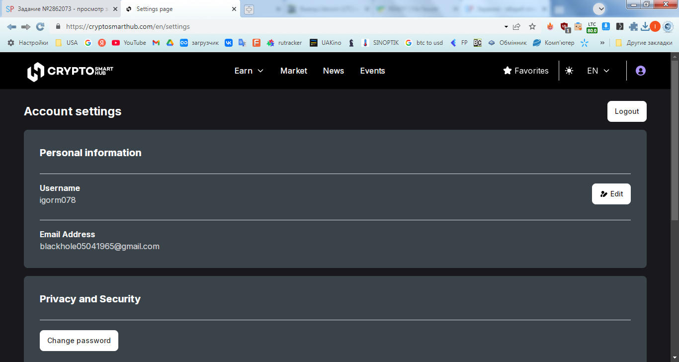
Task: Open the Обмінник bookmark
Action: point(507,43)
